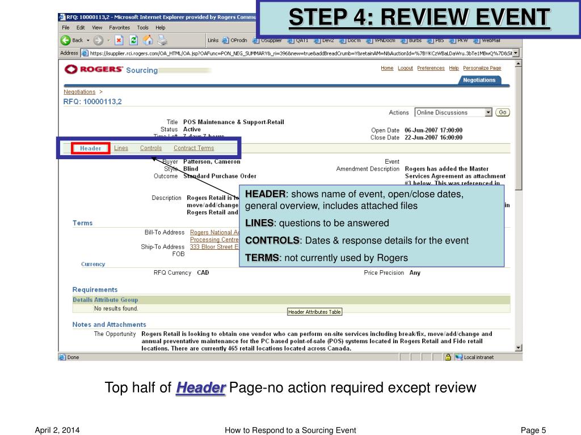
Task: Click the Open Date '06-Jun-2007 17:00:00'
Action: [433, 130]
